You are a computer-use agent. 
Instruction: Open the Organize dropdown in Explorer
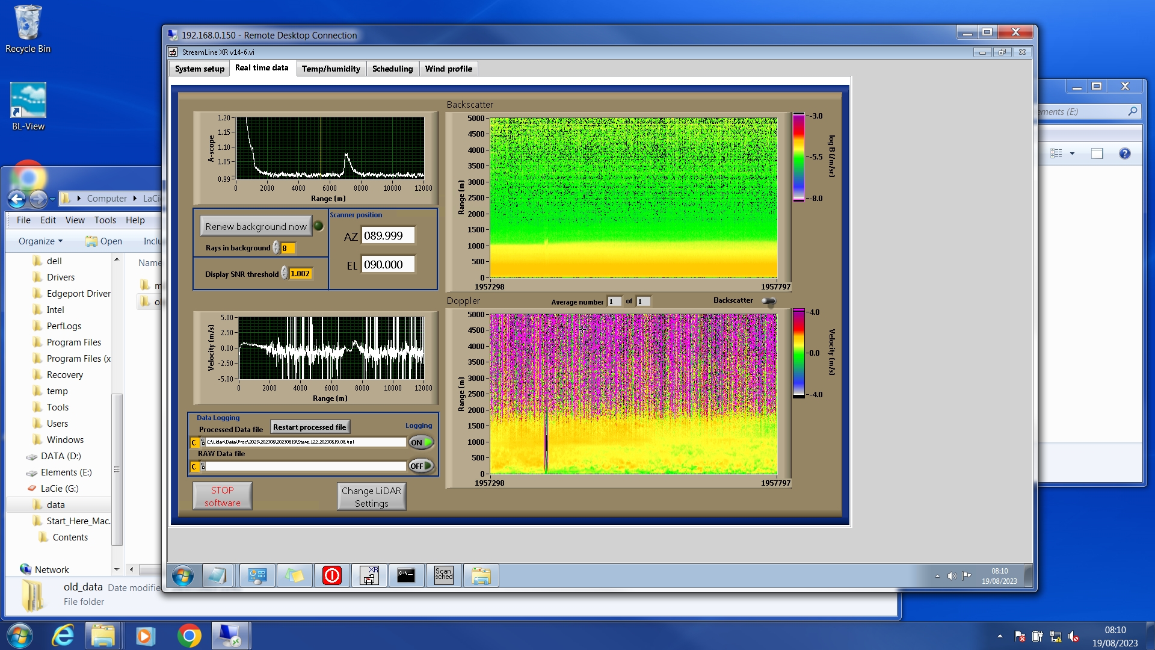[40, 241]
